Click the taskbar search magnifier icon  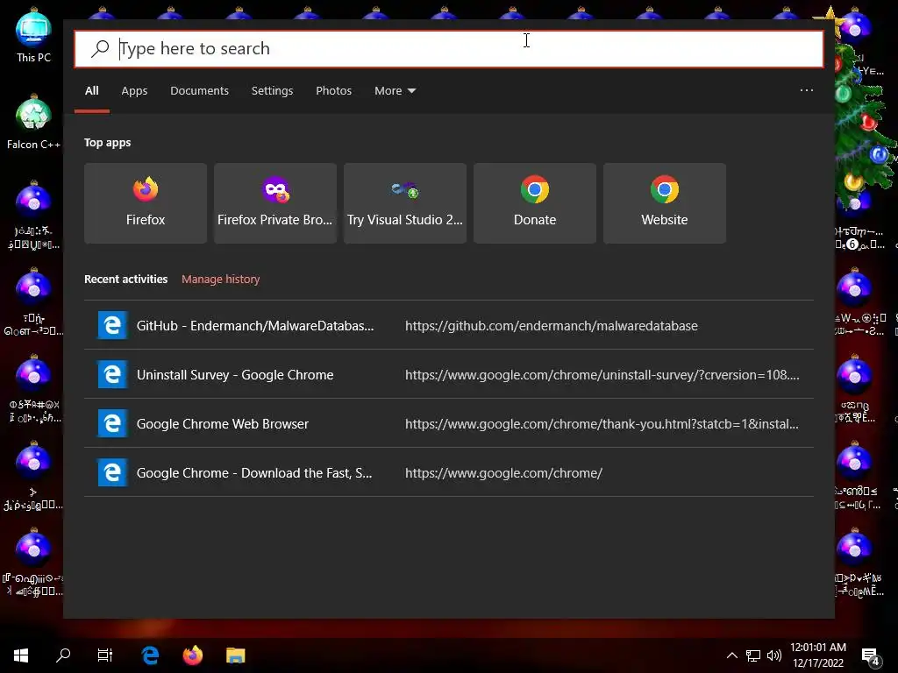point(63,655)
